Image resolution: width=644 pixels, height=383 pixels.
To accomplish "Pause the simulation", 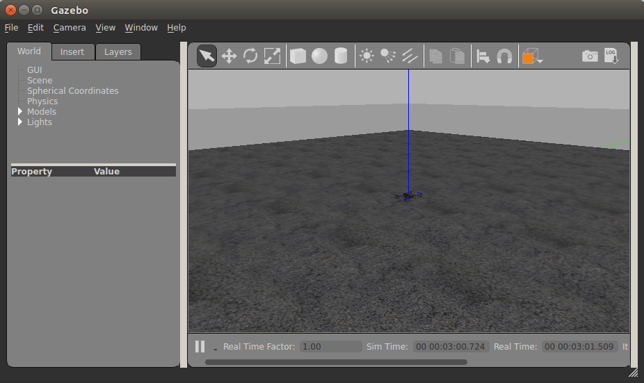I will pyautogui.click(x=200, y=346).
